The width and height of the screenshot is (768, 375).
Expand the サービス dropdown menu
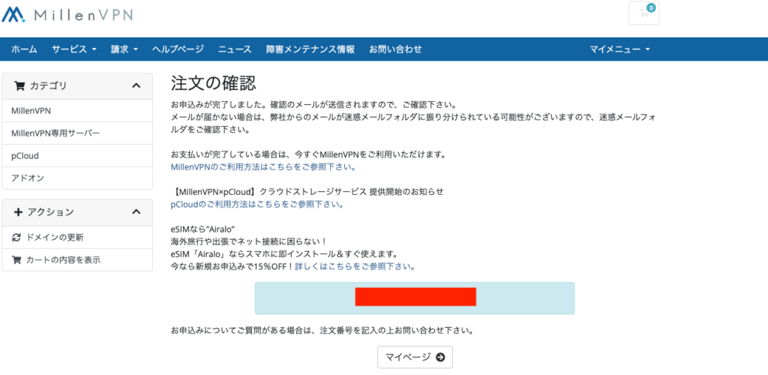pos(73,49)
